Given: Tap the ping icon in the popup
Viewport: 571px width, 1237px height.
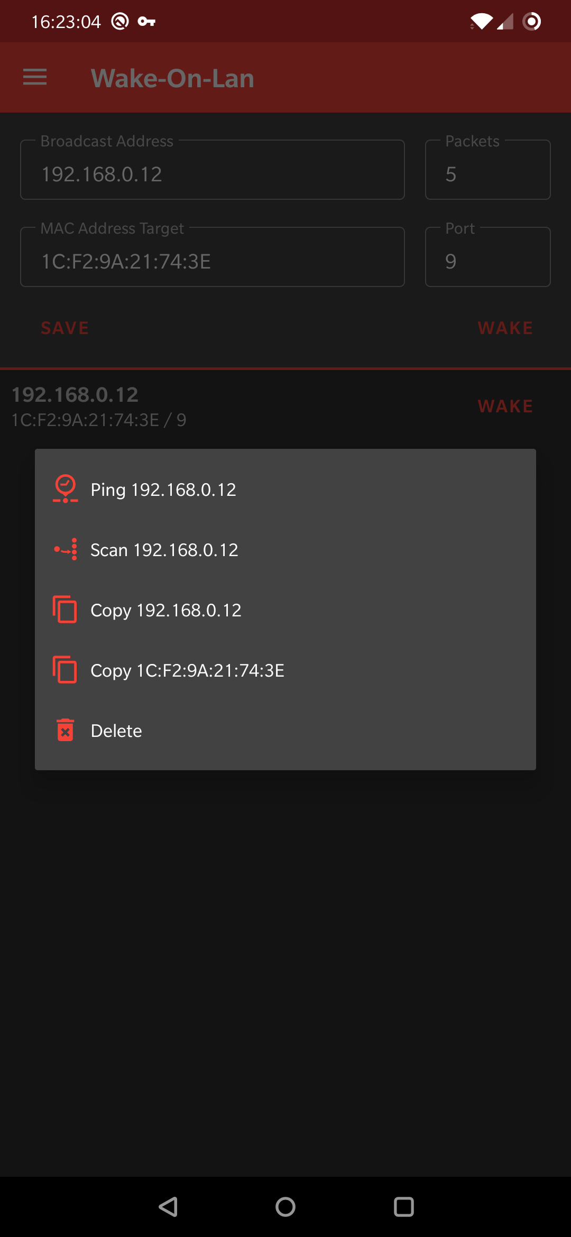Looking at the screenshot, I should pos(66,489).
